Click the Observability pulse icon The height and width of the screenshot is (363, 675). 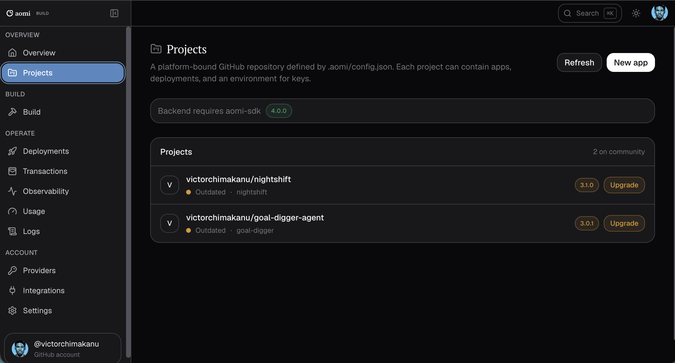pos(12,191)
